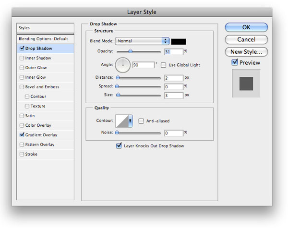Click the Distance value field

pyautogui.click(x=174, y=78)
